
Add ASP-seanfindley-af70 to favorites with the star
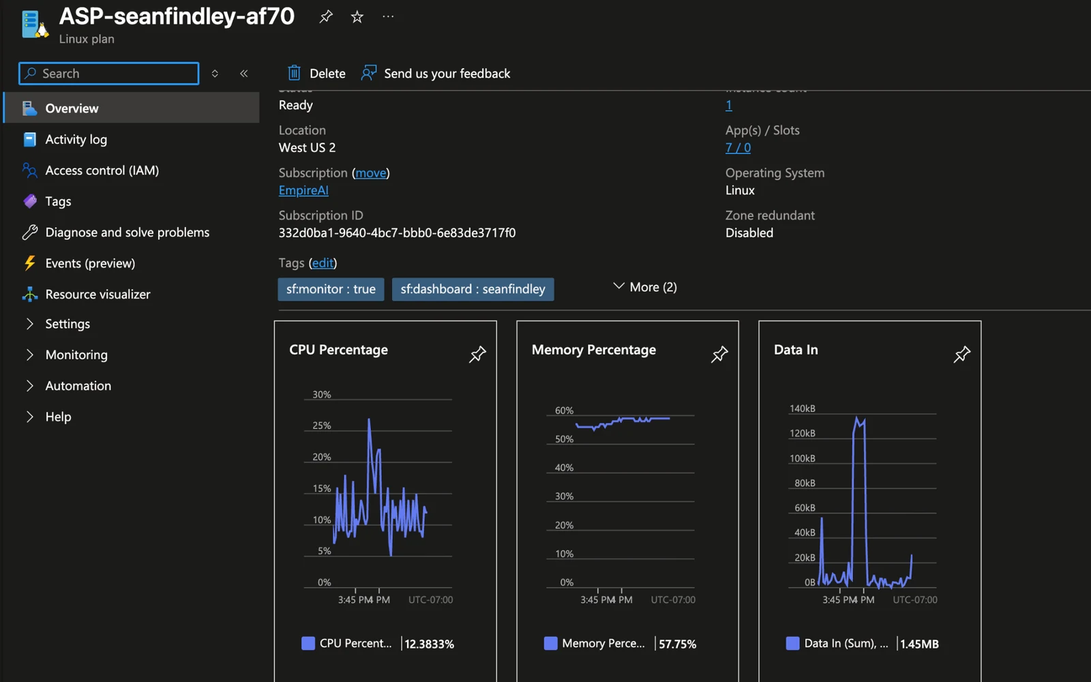[357, 16]
